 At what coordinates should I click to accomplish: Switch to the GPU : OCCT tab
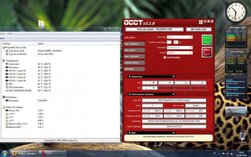[134, 50]
